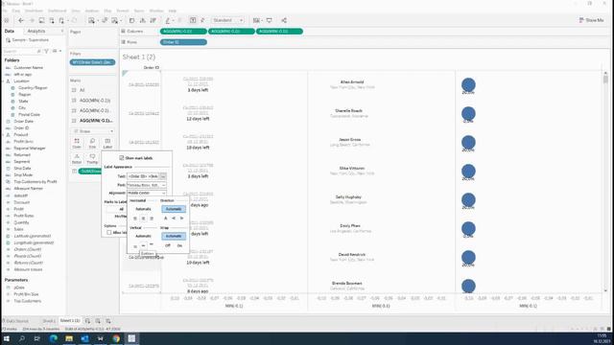Open the mark type Shape dropdown
Screen dimensions: 614x345
[x=94, y=131]
